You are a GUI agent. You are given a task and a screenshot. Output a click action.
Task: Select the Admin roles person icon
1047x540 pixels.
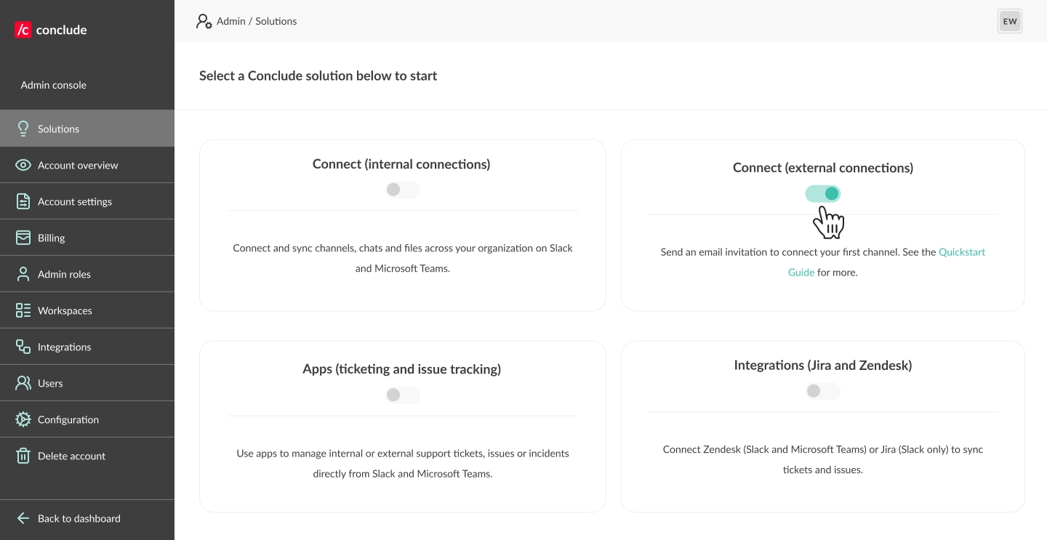23,274
